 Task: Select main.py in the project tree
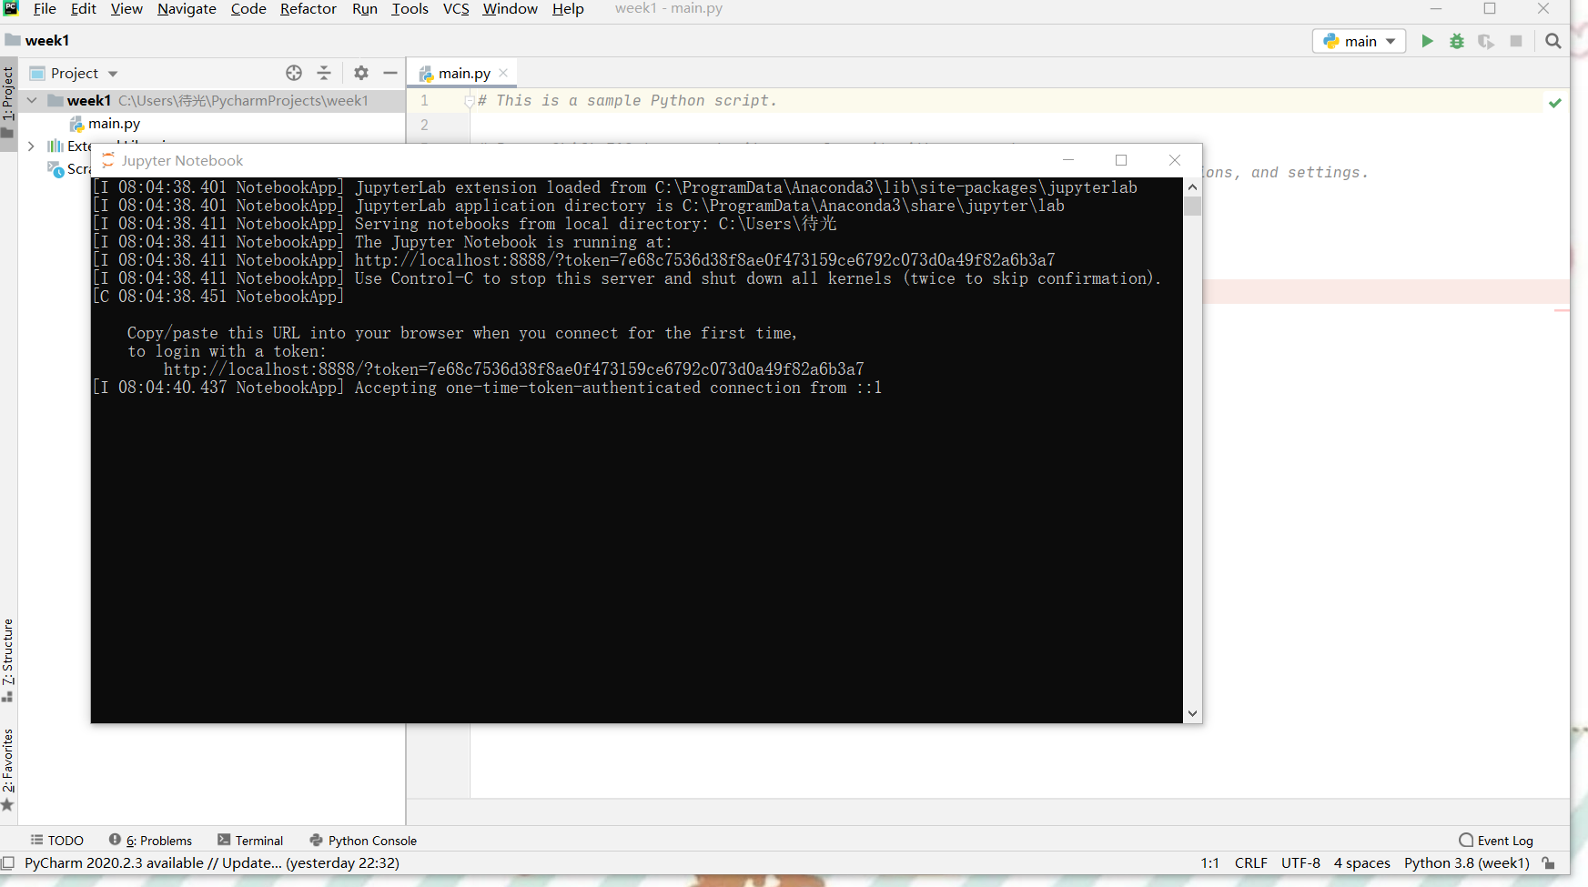114,123
